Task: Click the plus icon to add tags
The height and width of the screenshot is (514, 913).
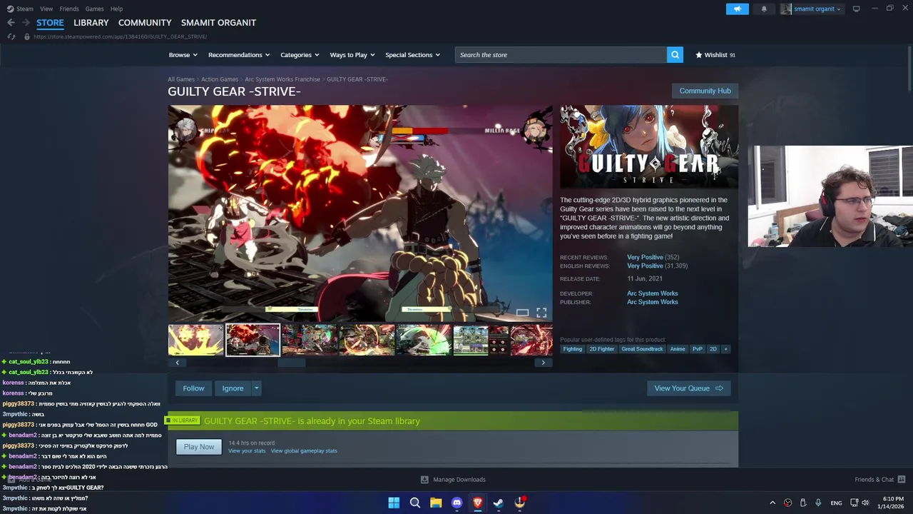Action: (725, 349)
